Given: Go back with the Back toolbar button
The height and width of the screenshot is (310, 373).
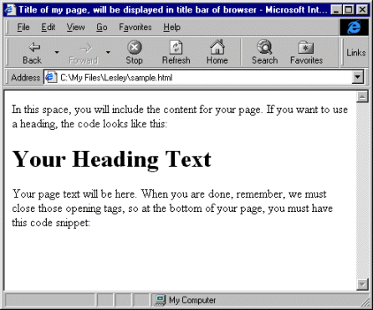Looking at the screenshot, I should (32, 53).
